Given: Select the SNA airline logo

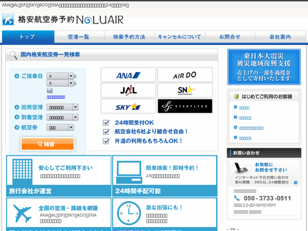Looking at the screenshot, I should pyautogui.click(x=185, y=90).
